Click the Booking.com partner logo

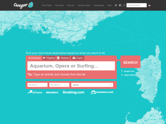(74, 92)
